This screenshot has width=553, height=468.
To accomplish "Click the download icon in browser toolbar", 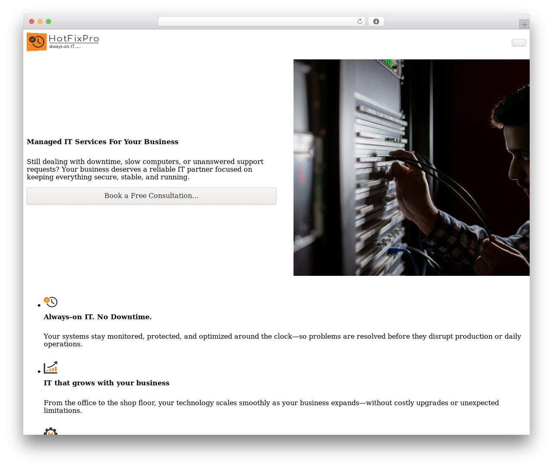I will [x=376, y=22].
